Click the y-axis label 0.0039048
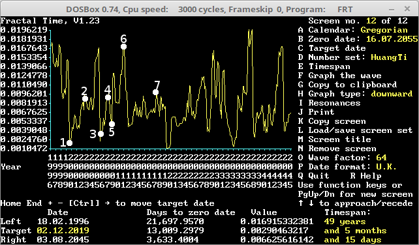The width and height of the screenshot is (419, 245). click(x=23, y=130)
